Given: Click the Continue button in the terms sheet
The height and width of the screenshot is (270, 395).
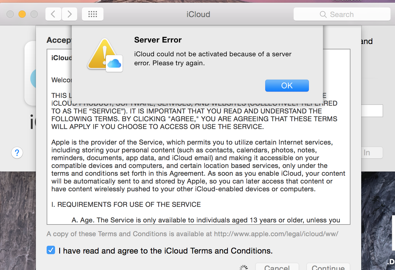Looking at the screenshot, I should click(x=328, y=267).
